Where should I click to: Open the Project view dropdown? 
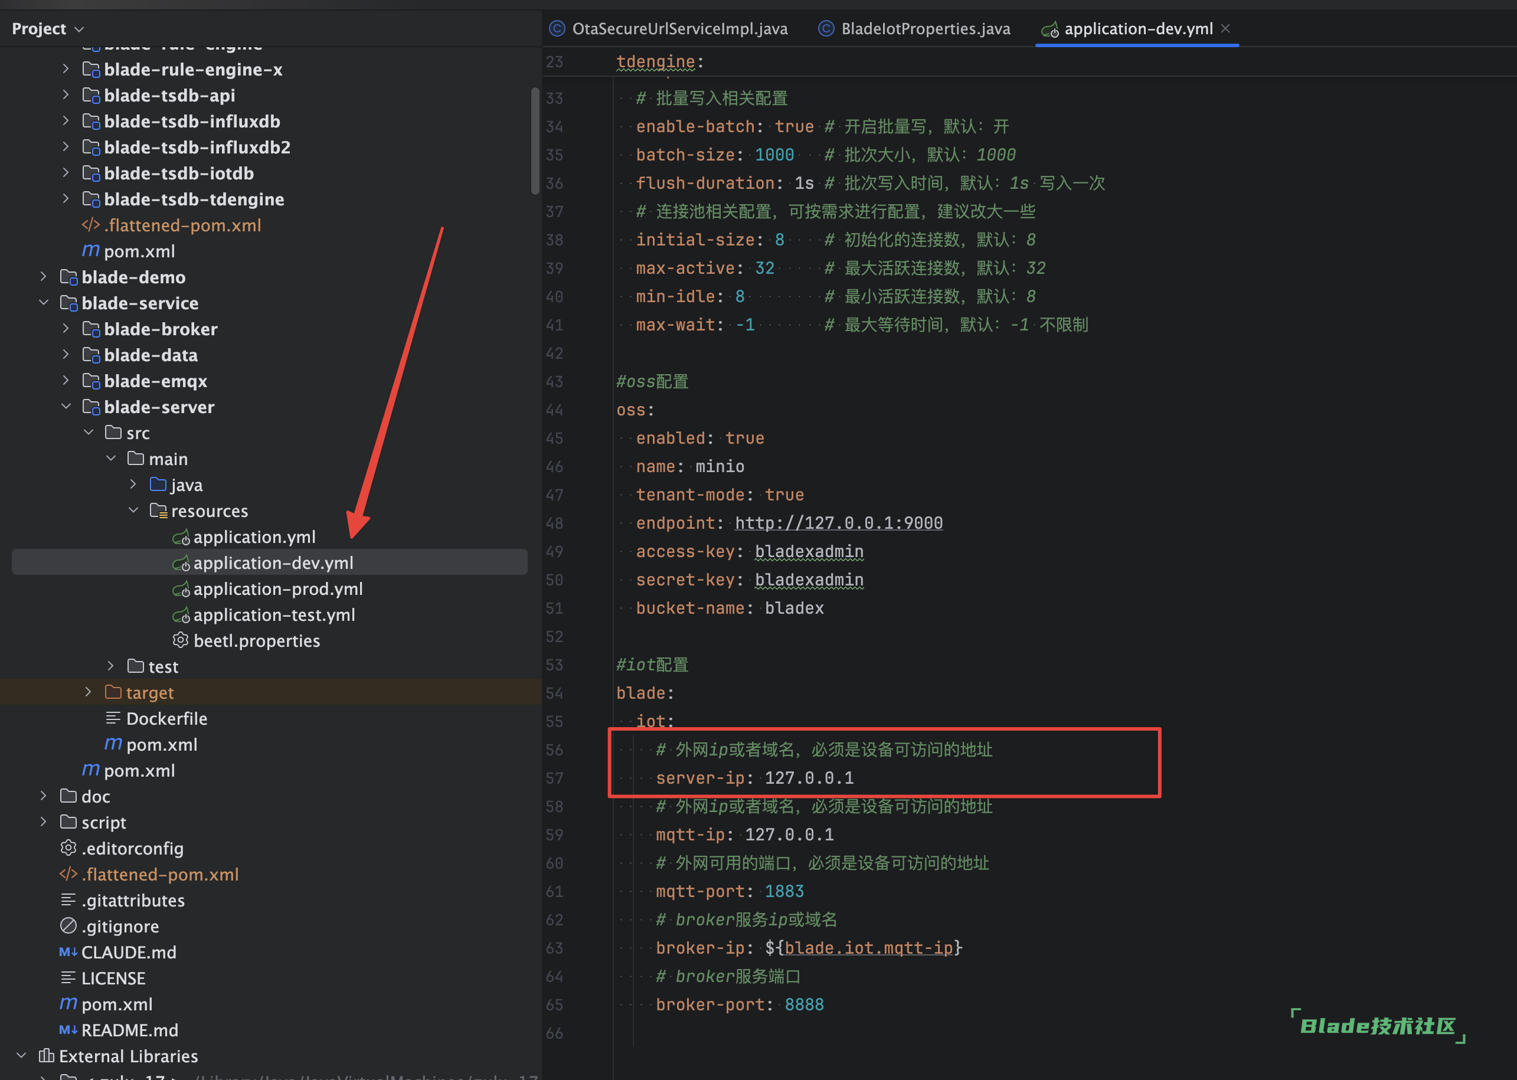pyautogui.click(x=79, y=30)
